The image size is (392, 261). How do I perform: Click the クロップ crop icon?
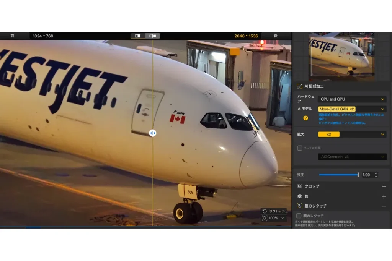(299, 186)
